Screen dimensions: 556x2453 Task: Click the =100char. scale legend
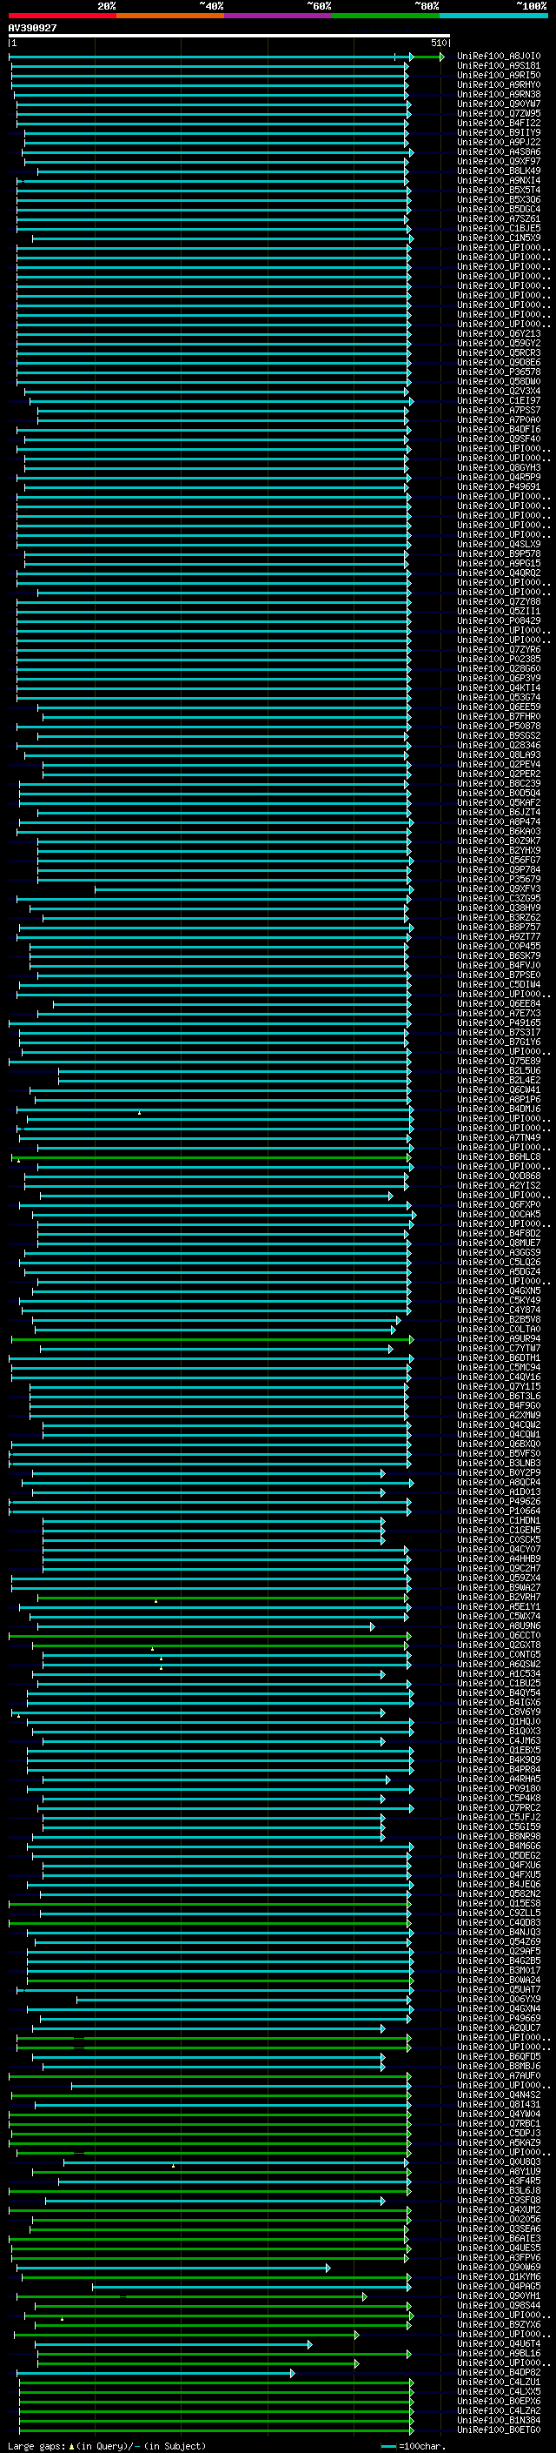pos(413,2445)
